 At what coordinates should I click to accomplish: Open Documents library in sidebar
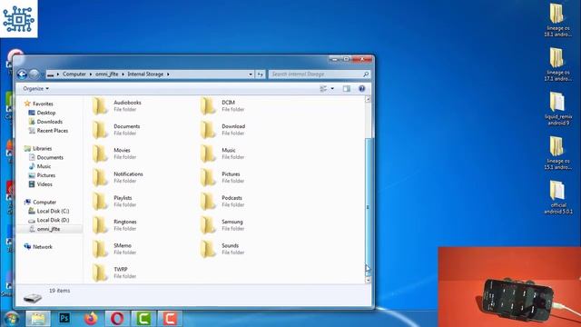pyautogui.click(x=46, y=157)
